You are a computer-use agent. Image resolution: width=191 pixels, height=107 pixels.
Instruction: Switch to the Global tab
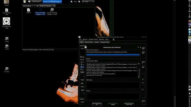[97, 42]
